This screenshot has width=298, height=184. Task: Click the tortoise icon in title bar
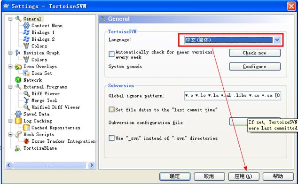(6, 6)
